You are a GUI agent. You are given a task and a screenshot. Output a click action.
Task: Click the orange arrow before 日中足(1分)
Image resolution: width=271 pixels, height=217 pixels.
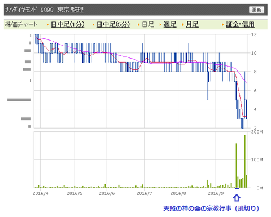coord(47,25)
